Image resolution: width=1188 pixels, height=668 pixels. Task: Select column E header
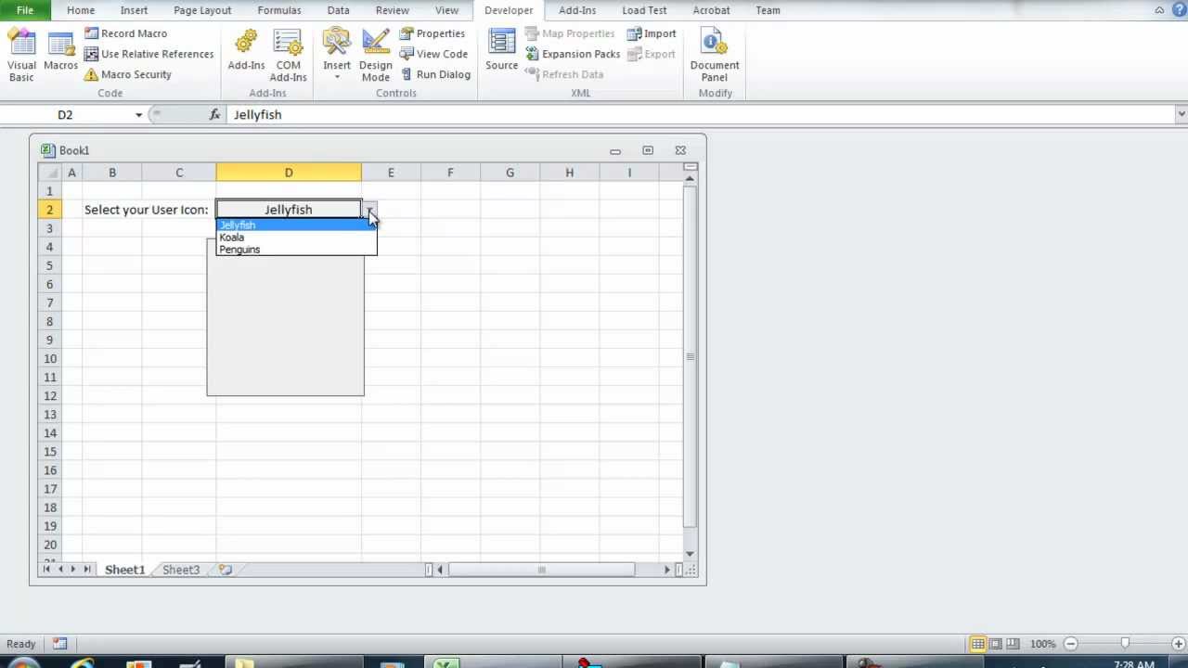391,173
